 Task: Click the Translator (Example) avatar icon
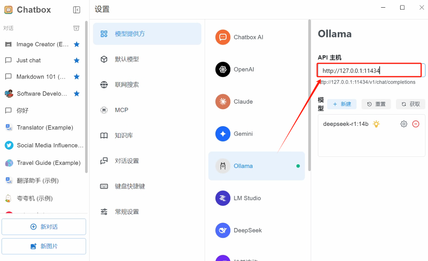(x=9, y=127)
